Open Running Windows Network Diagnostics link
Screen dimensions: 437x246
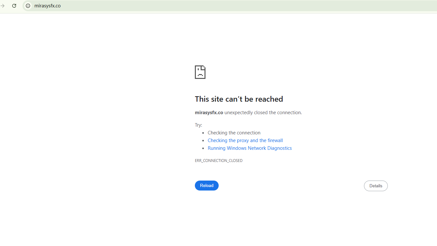pos(250,148)
